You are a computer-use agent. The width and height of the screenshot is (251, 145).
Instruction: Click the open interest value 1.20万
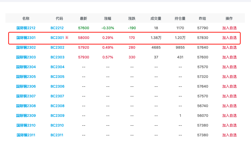pyautogui.click(x=180, y=38)
